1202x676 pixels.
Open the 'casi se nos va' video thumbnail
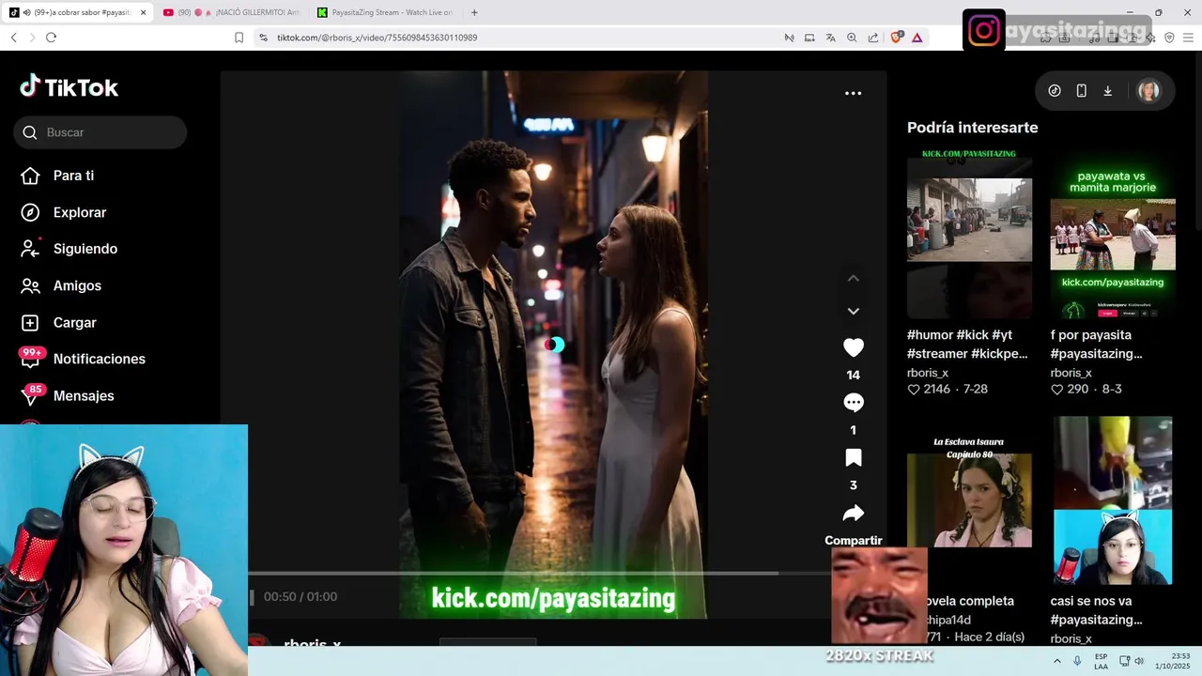pyautogui.click(x=1113, y=500)
